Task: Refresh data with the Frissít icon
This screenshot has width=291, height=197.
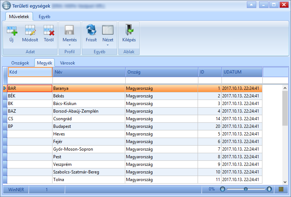Action: pyautogui.click(x=91, y=30)
